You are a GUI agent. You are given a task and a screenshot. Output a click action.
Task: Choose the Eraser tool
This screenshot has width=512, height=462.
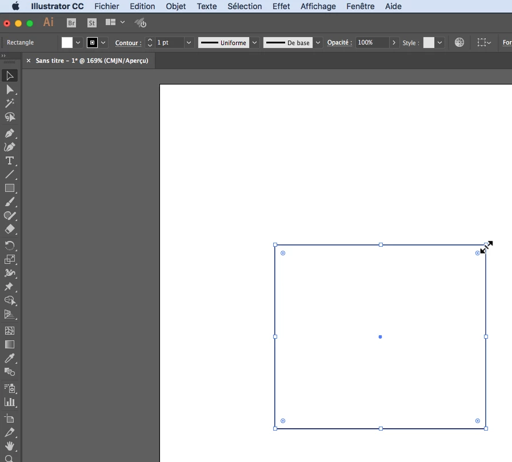click(x=10, y=230)
